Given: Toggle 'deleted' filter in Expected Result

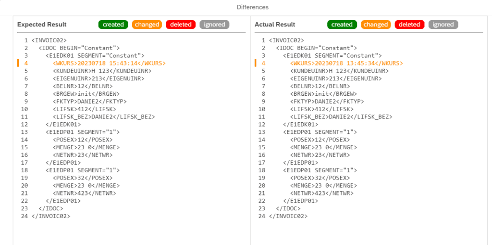Looking at the screenshot, I should 181,25.
